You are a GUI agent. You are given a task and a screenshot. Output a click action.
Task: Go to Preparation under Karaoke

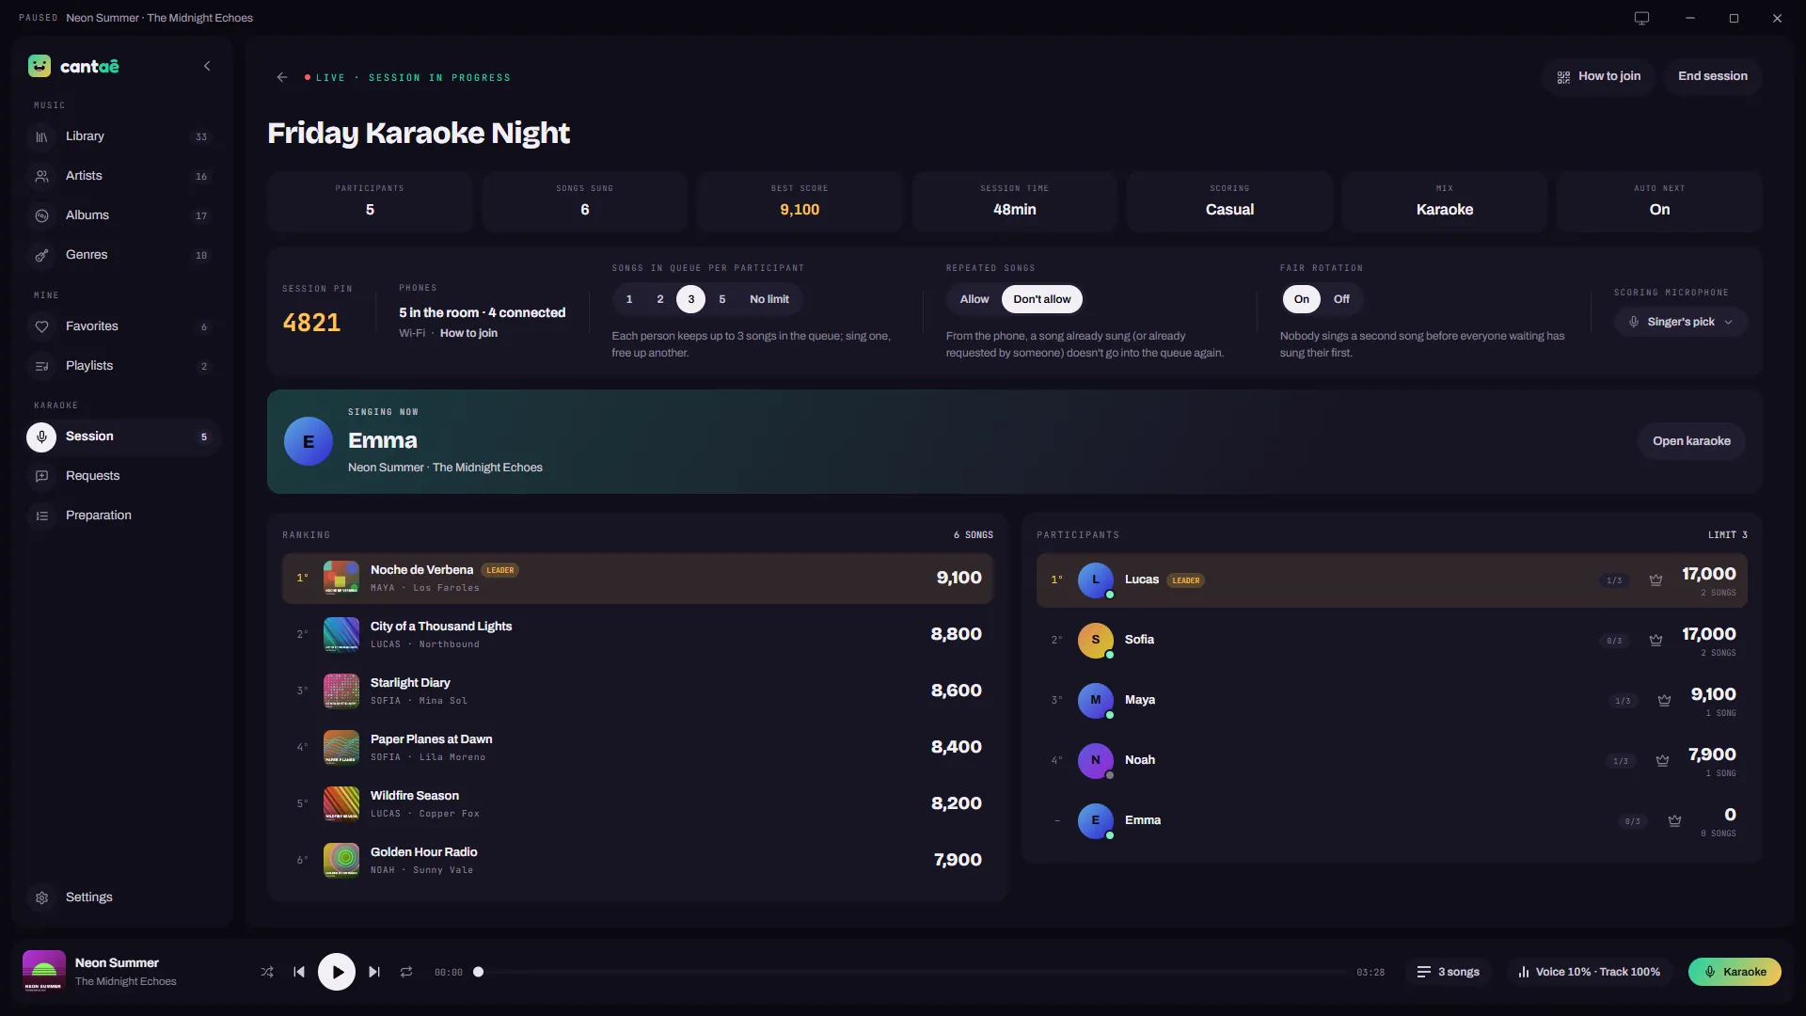[122, 516]
